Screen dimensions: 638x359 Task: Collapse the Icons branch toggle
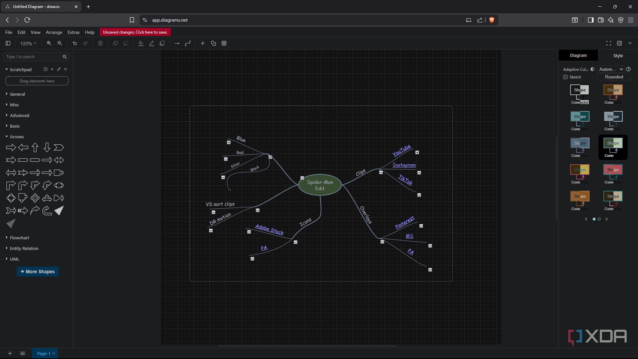295,242
